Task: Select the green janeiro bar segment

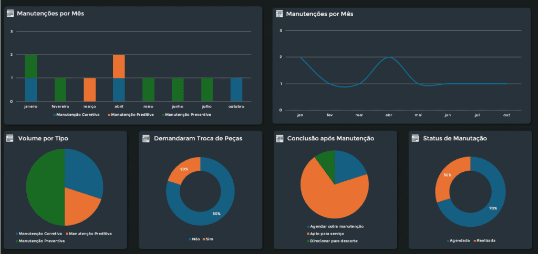Action: 31,67
